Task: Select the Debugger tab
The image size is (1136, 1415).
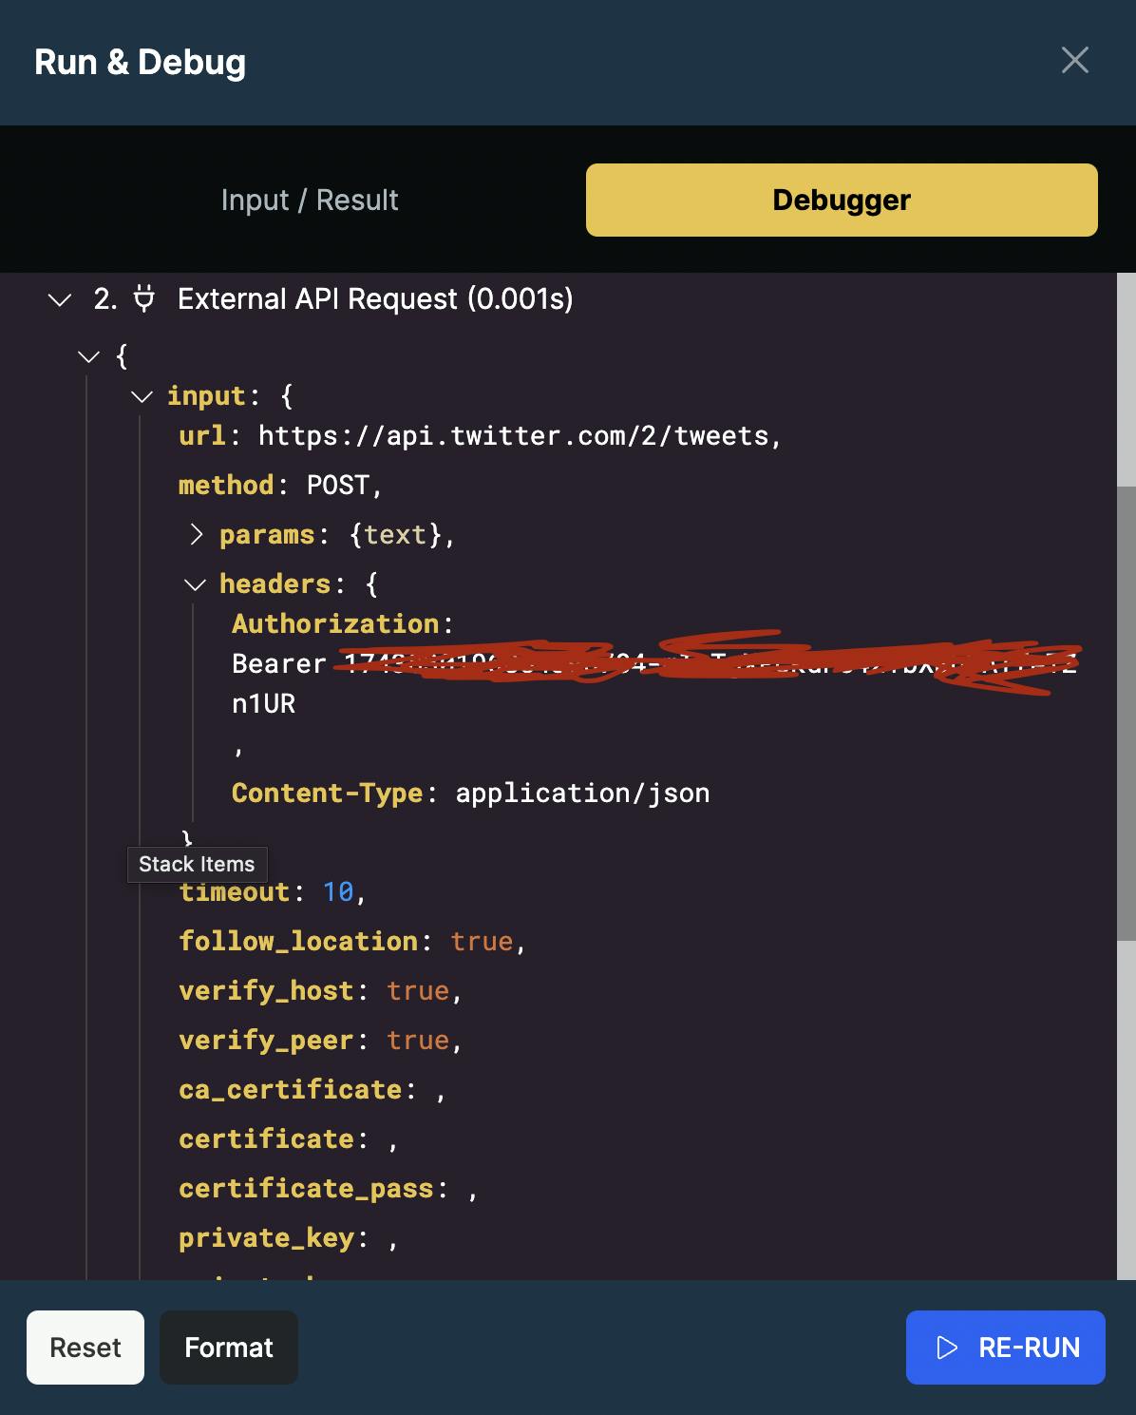Action: tap(841, 200)
